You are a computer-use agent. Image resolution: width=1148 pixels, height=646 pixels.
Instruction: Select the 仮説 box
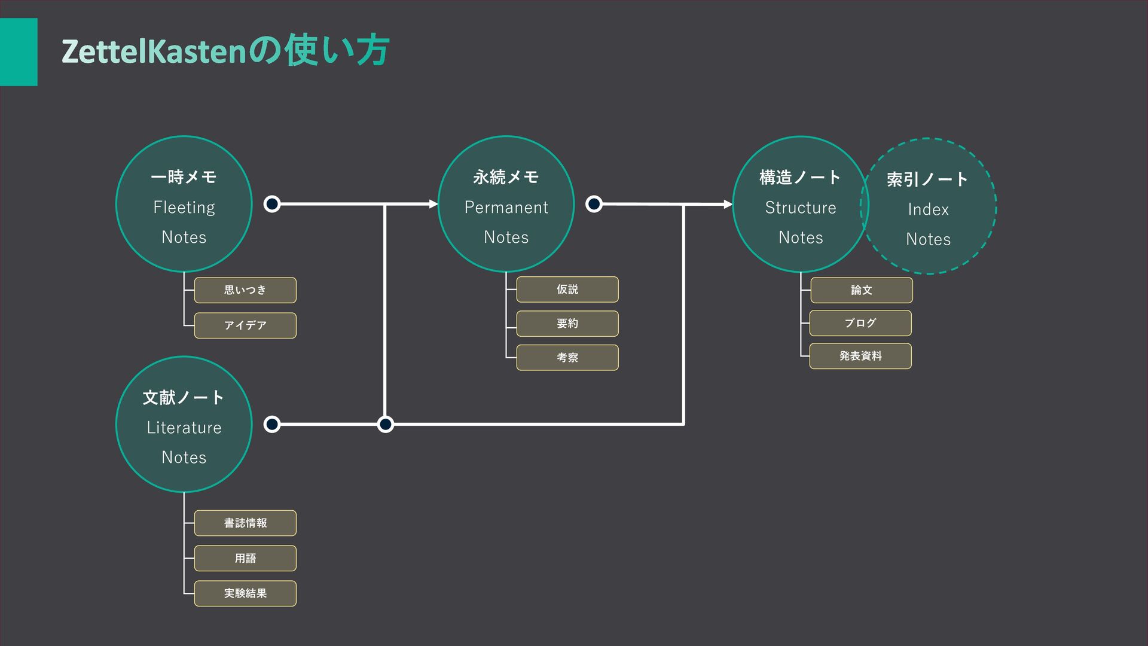567,290
